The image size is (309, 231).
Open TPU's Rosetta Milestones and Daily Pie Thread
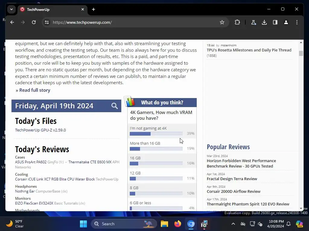tap(249, 50)
